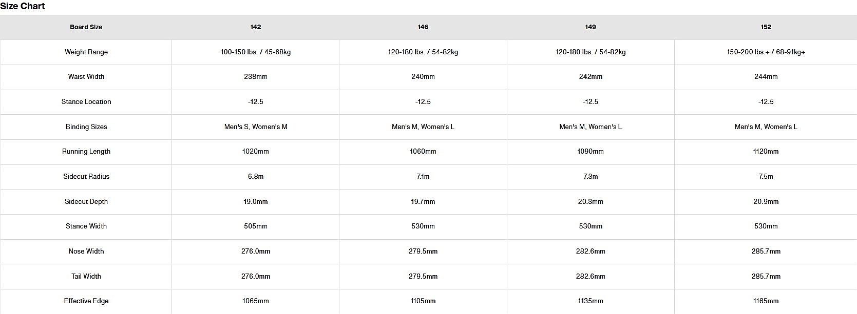Image resolution: width=857 pixels, height=314 pixels.
Task: Select the 7.5m sidecut radius value
Action: (766, 177)
